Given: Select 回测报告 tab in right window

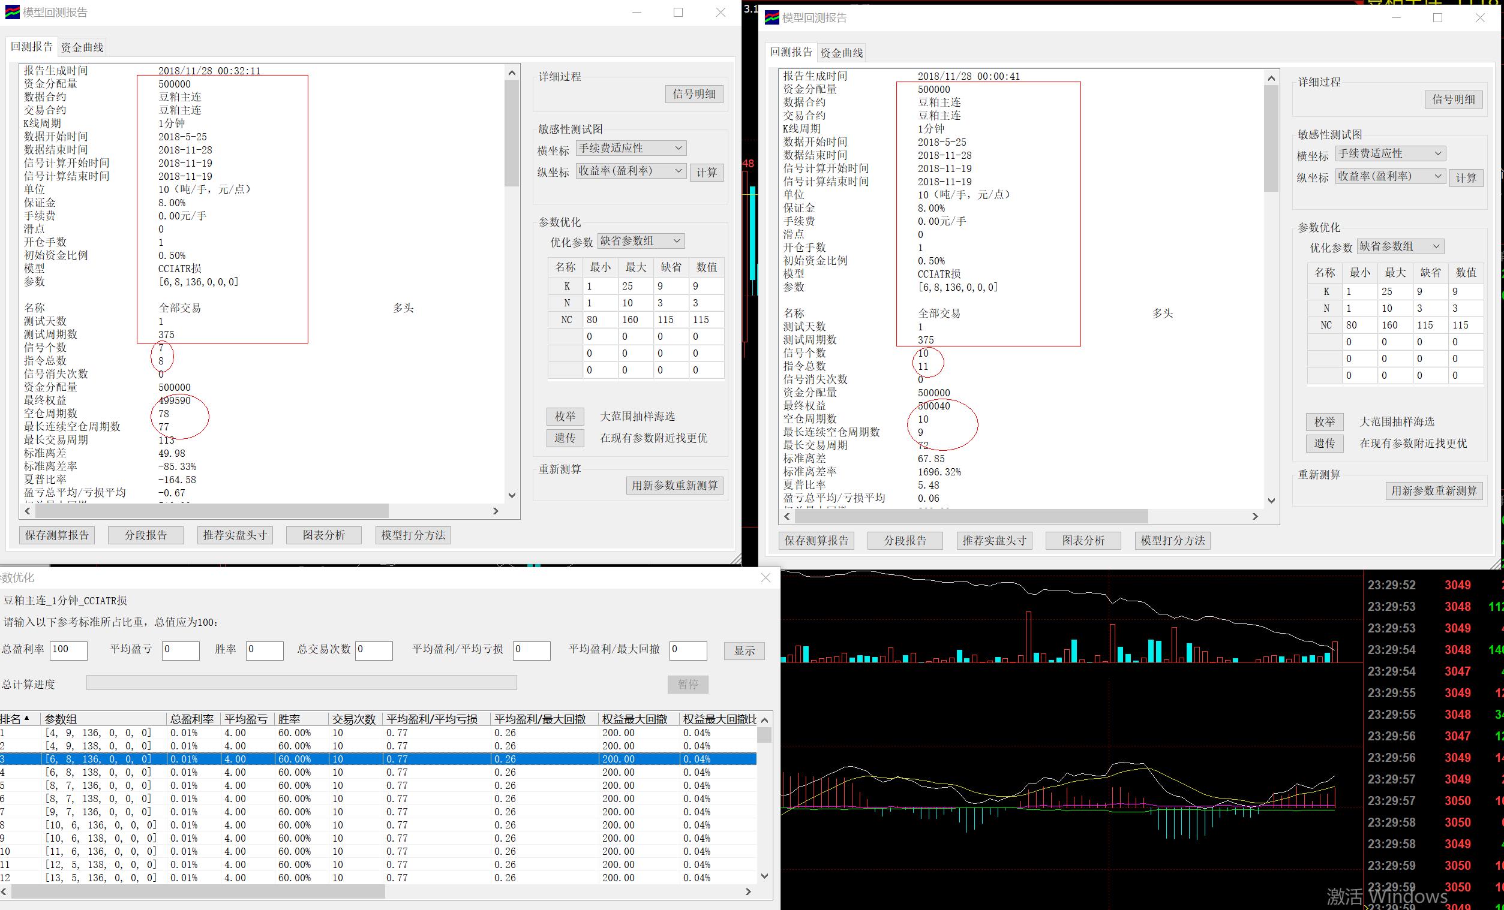Looking at the screenshot, I should click(791, 52).
